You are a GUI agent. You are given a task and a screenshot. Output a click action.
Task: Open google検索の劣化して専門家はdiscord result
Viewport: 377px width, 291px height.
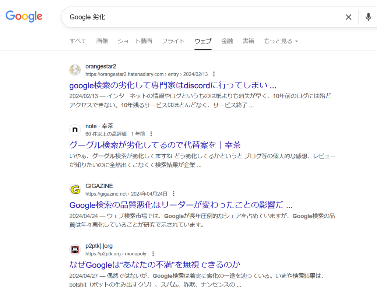[x=173, y=85]
